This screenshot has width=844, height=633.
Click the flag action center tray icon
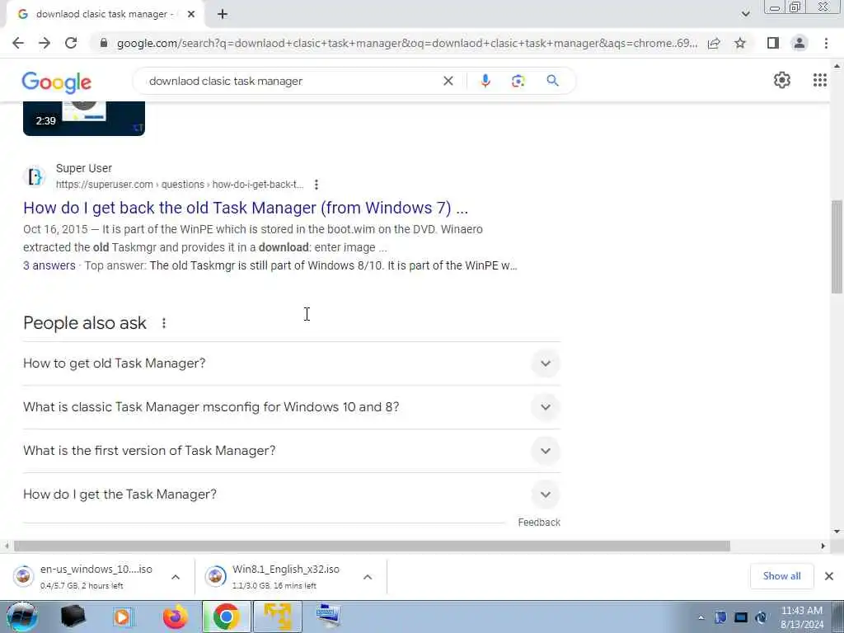pyautogui.click(x=720, y=617)
